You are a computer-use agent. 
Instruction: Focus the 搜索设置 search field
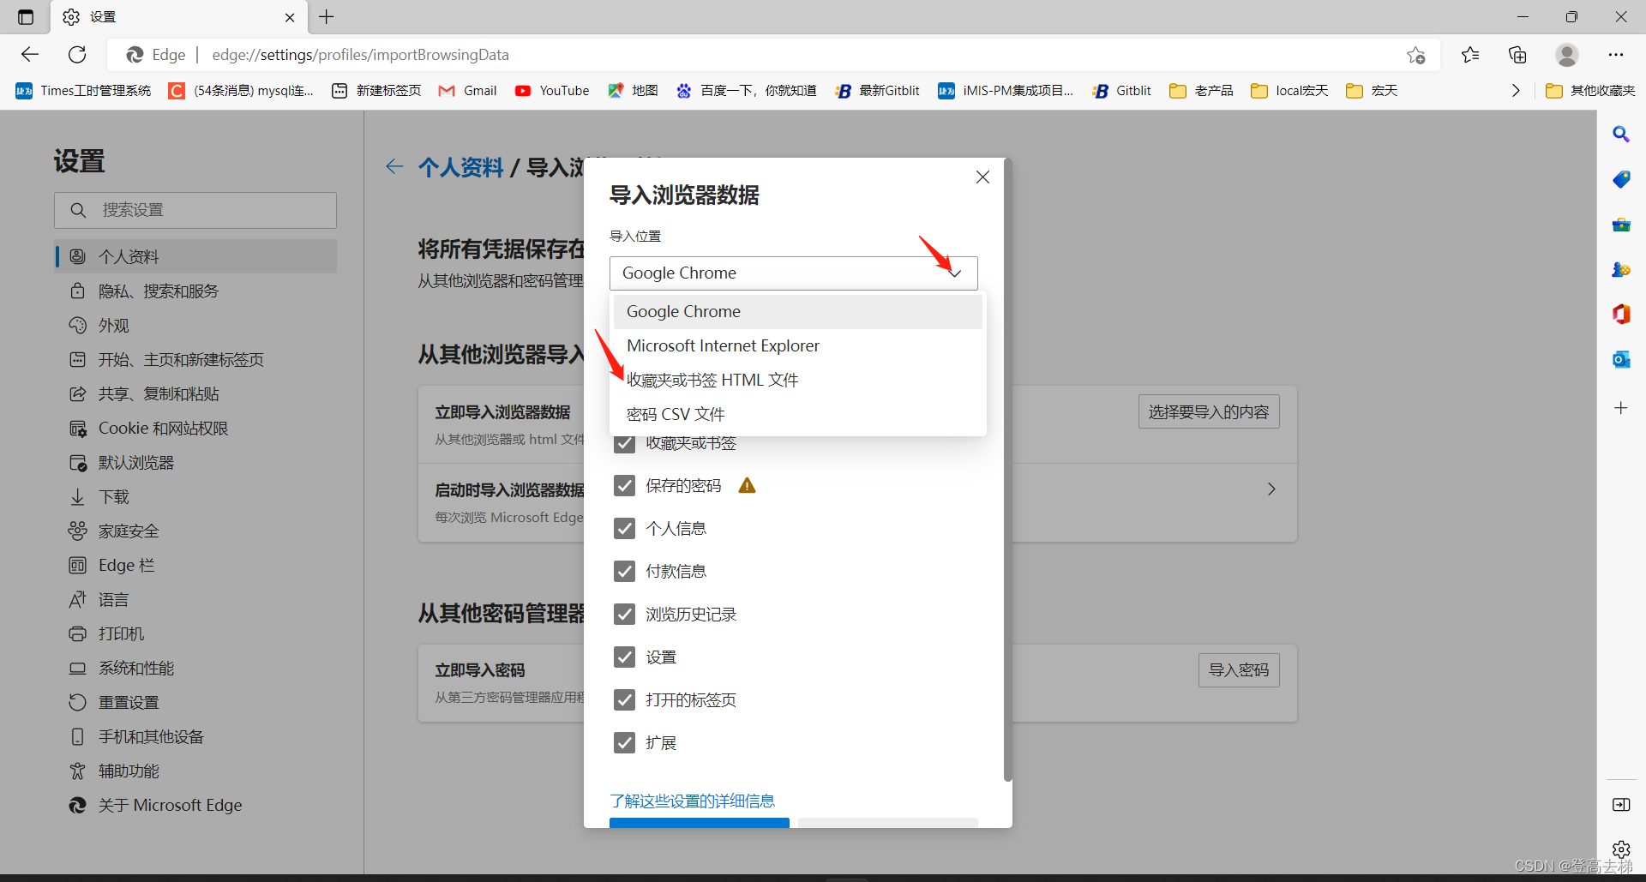(195, 210)
